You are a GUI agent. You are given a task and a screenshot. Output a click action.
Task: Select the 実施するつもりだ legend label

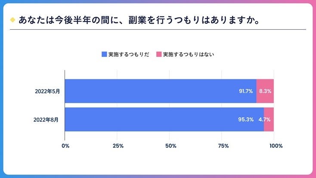coord(129,54)
